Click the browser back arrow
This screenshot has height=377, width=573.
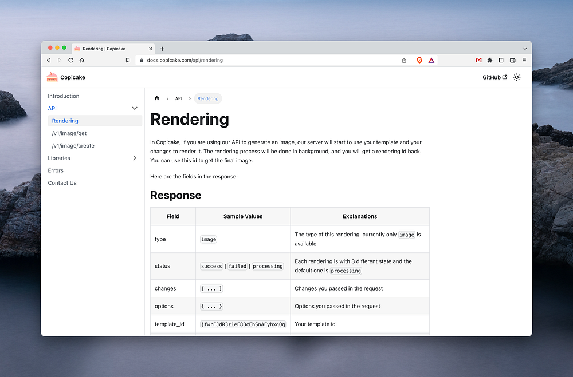pos(49,60)
